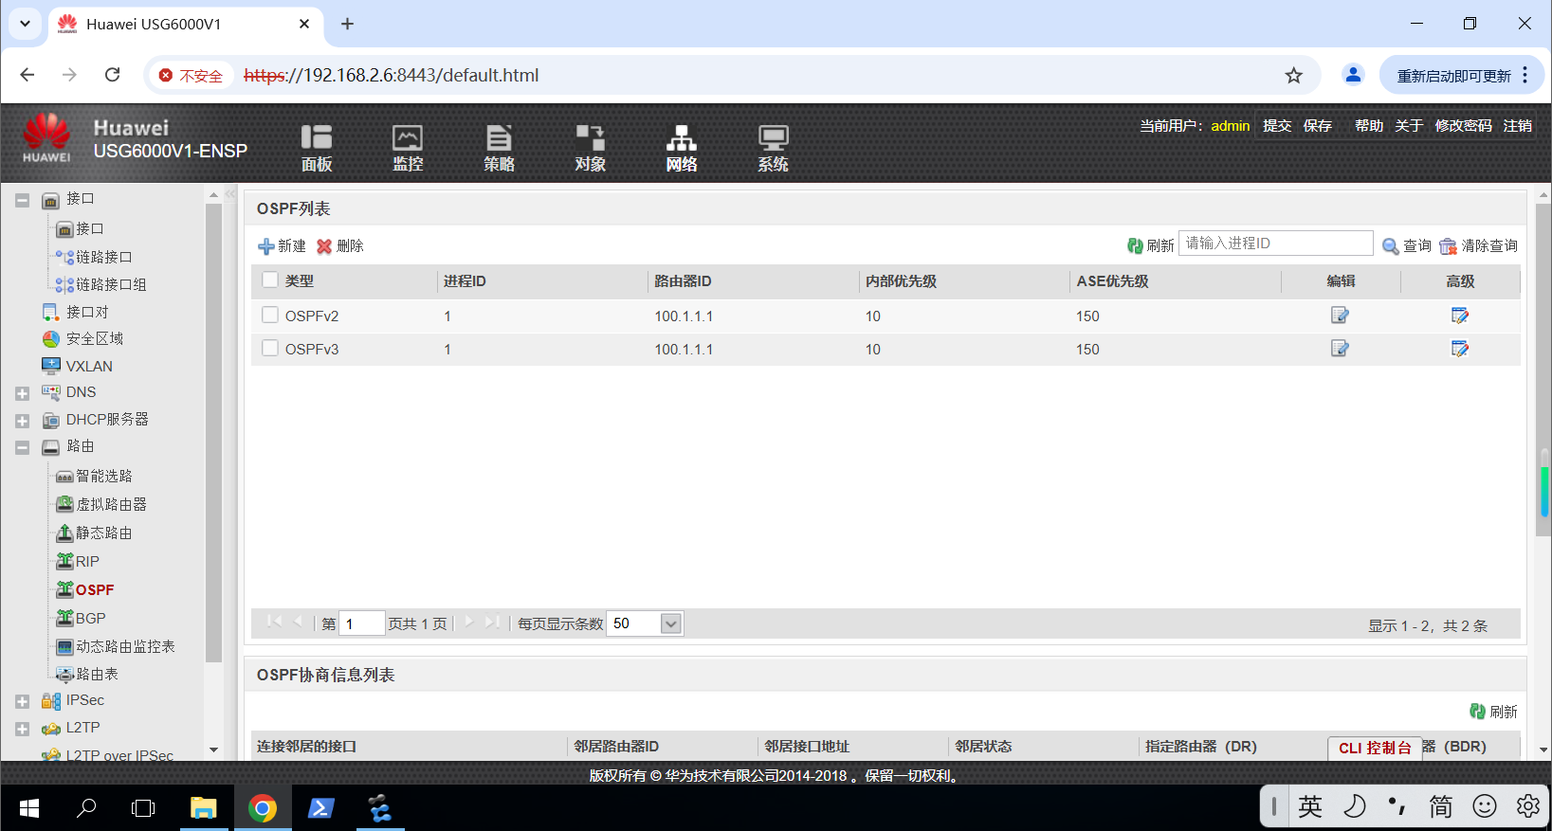Select OSPF in the routing tree
This screenshot has width=1552, height=831.
point(94,590)
